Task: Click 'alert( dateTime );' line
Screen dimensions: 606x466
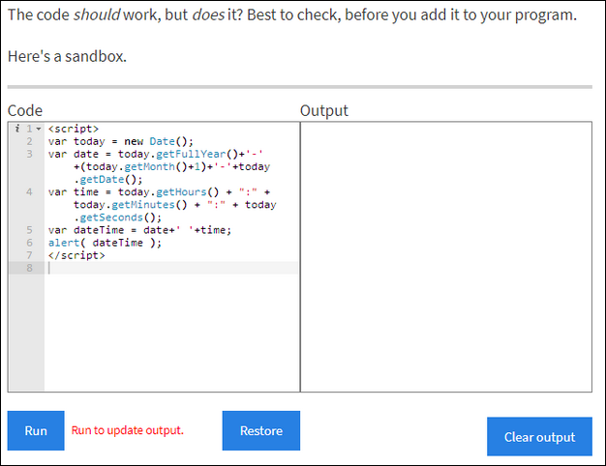Action: click(106, 243)
